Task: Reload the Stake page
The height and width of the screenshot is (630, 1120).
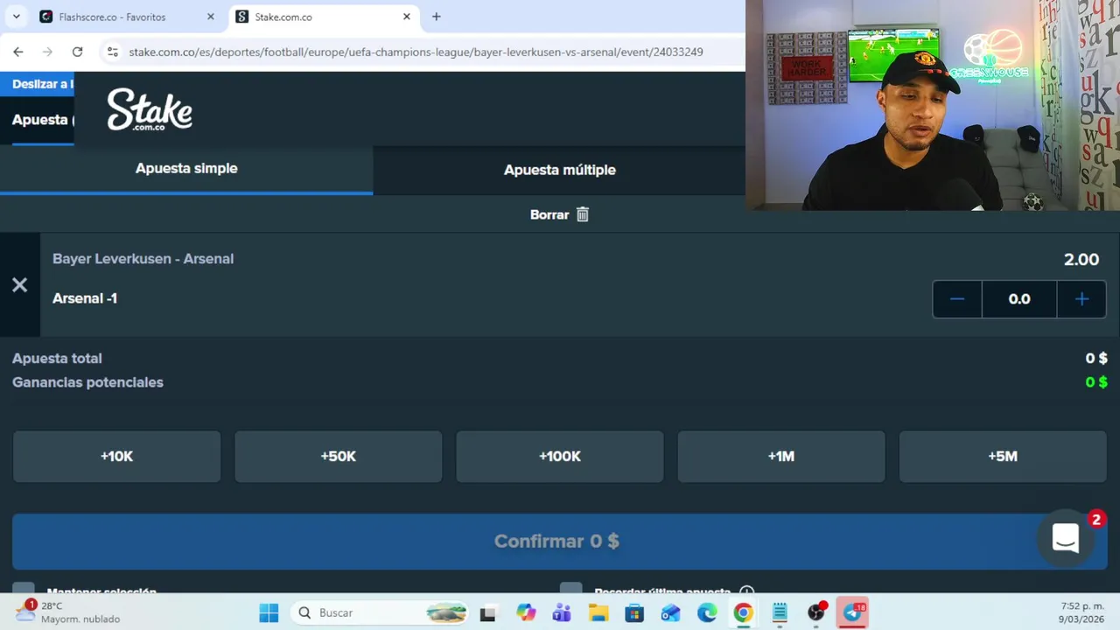Action: [77, 52]
